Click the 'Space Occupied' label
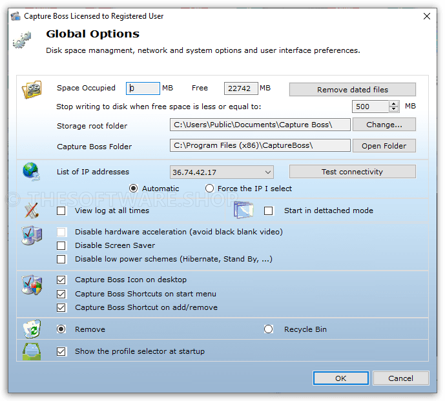 coord(86,88)
